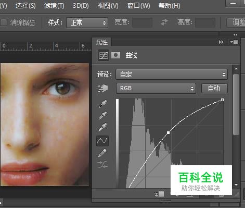Switch to the 属性 panel tab

tap(102, 42)
